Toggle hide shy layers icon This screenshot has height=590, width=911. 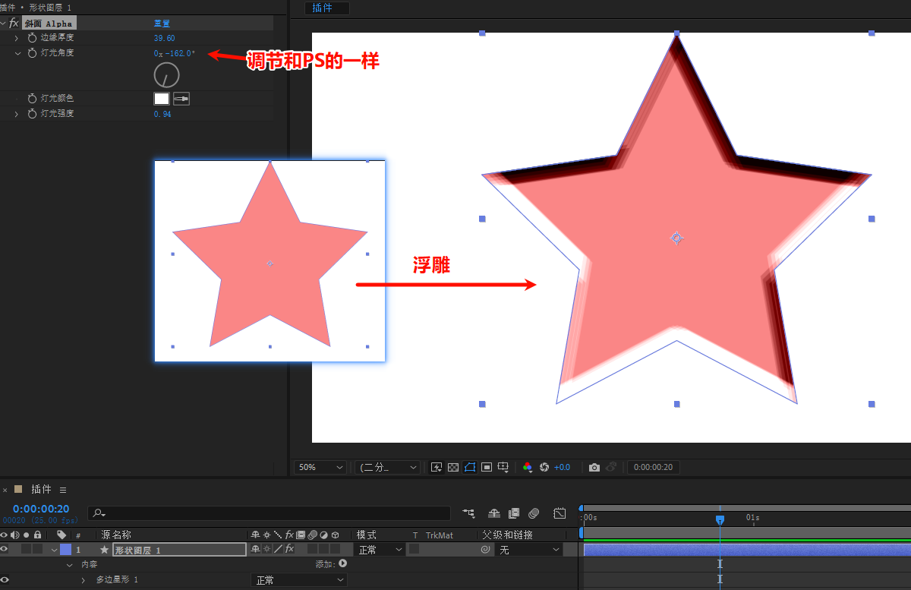494,514
